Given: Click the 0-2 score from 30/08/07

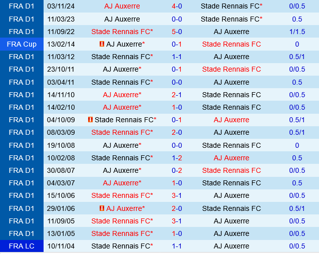Looking at the screenshot, I should coord(177,170).
